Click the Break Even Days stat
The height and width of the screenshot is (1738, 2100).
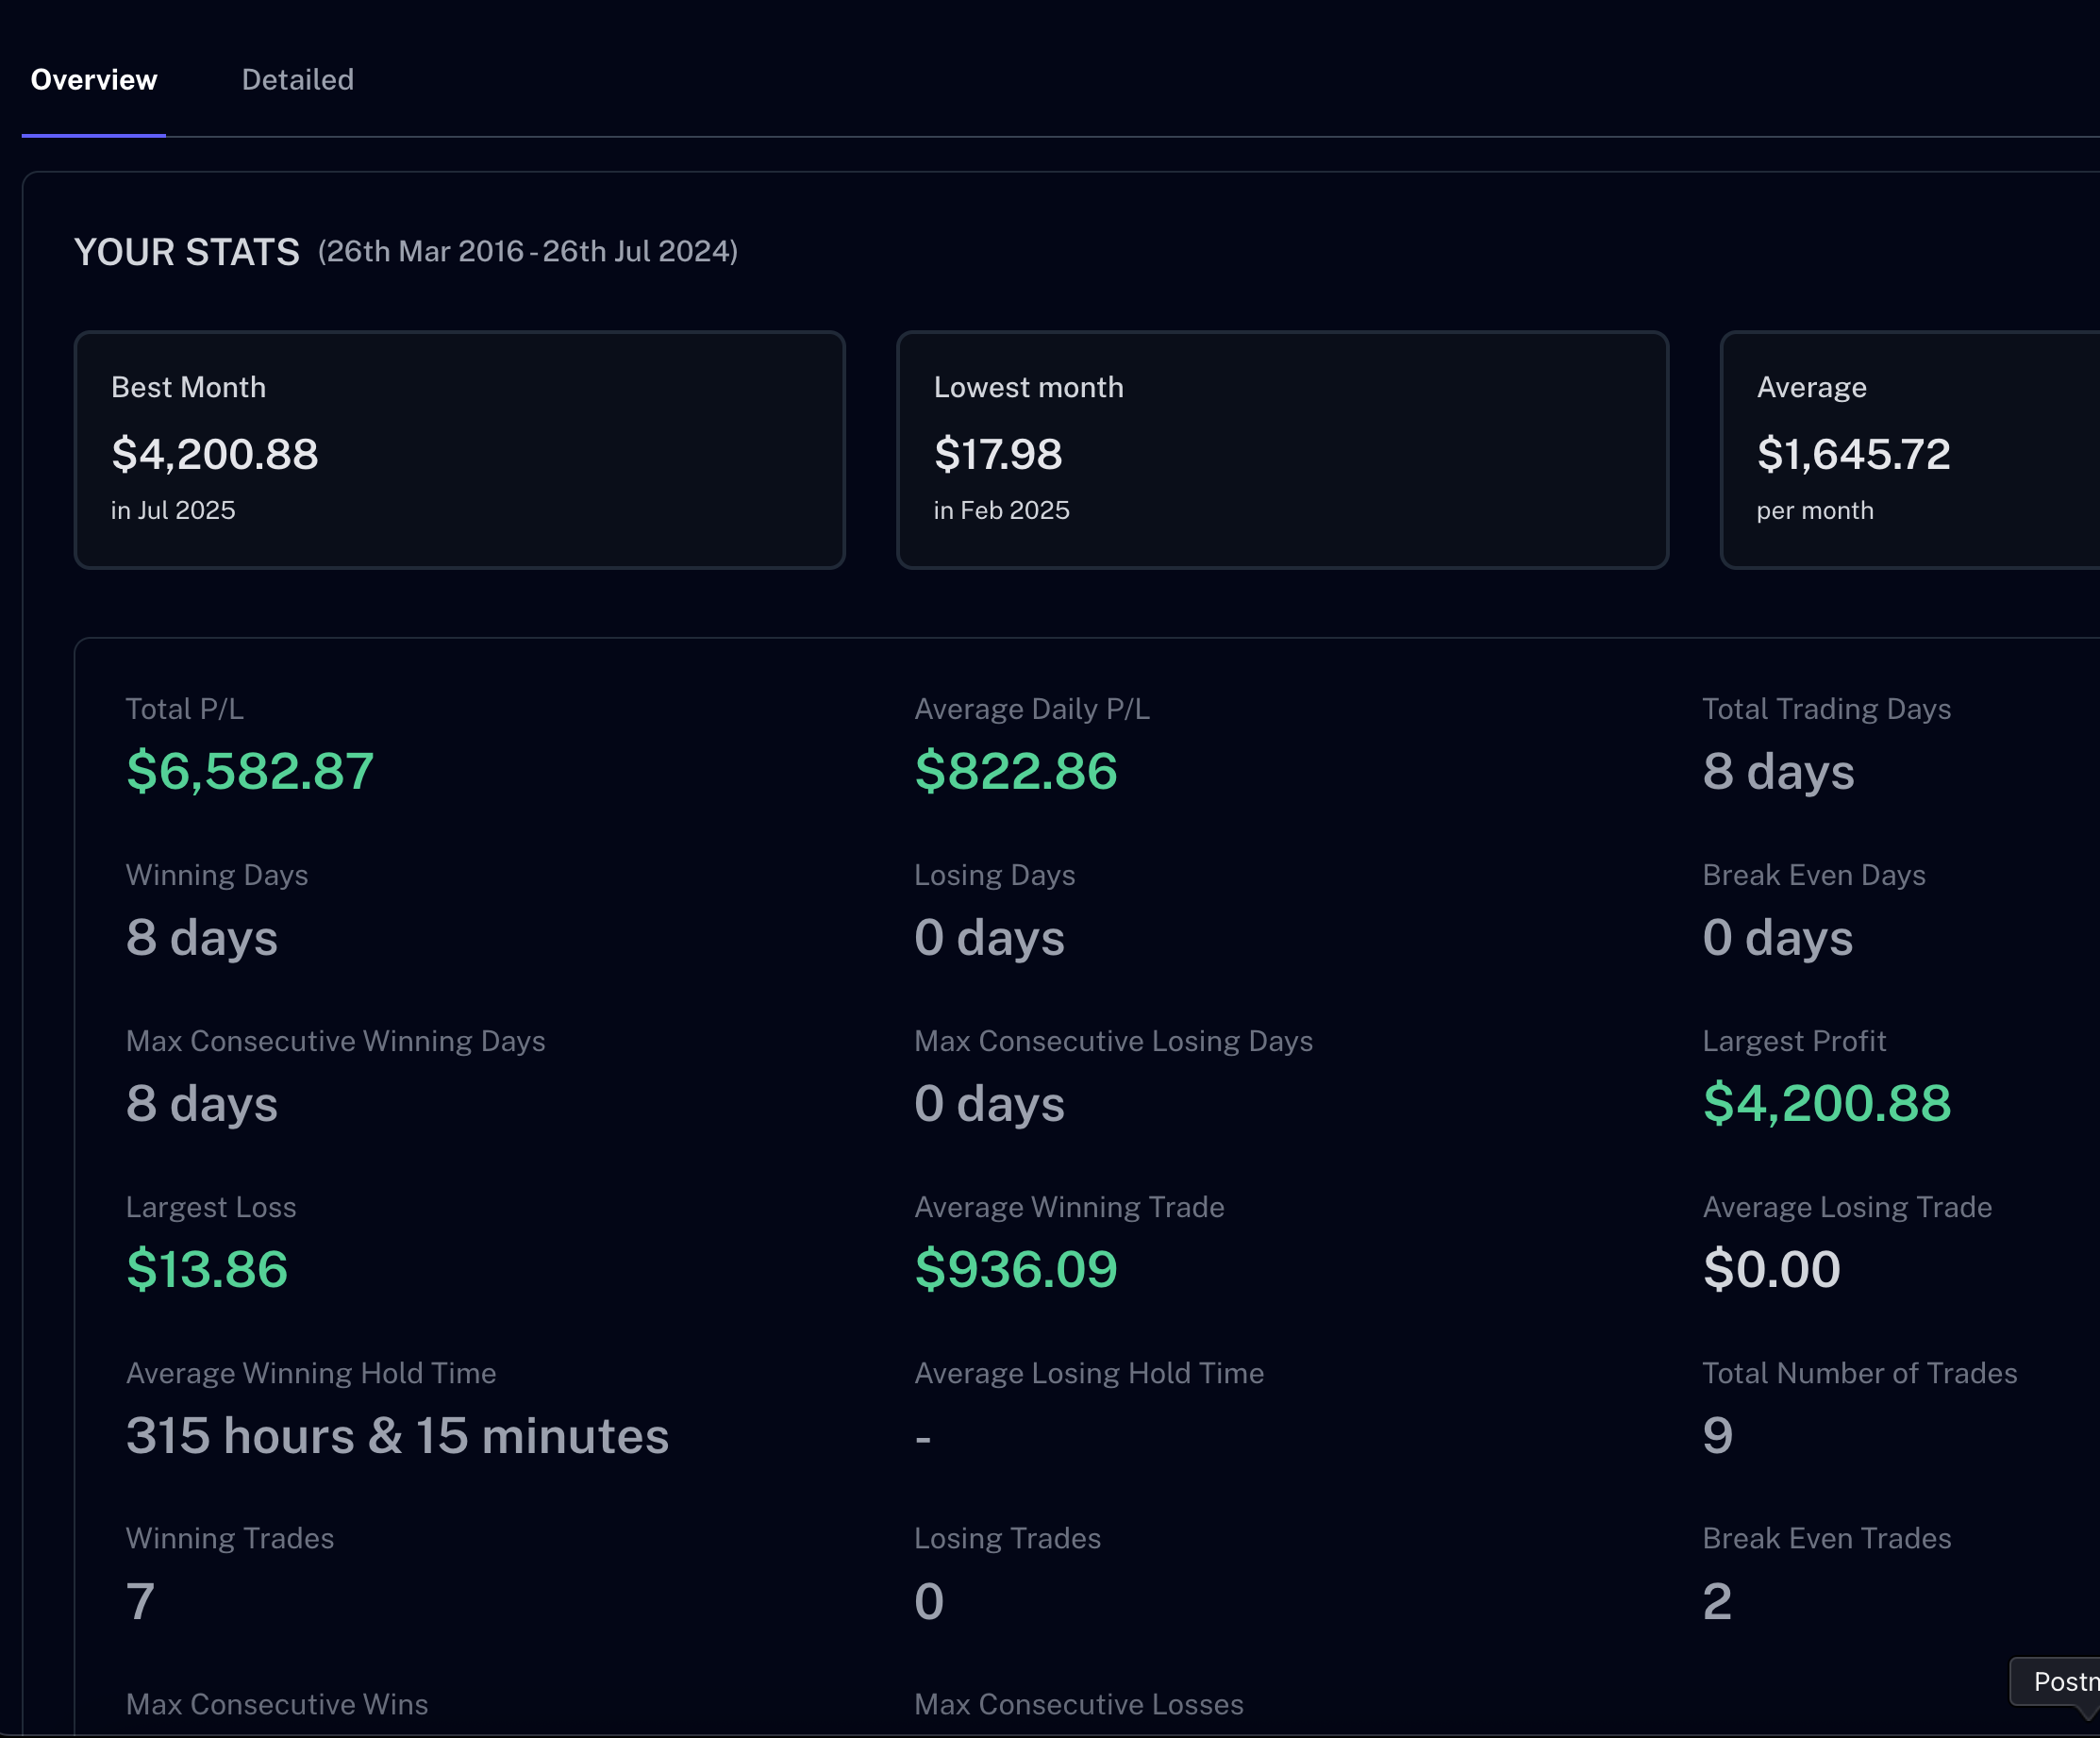[x=1777, y=937]
